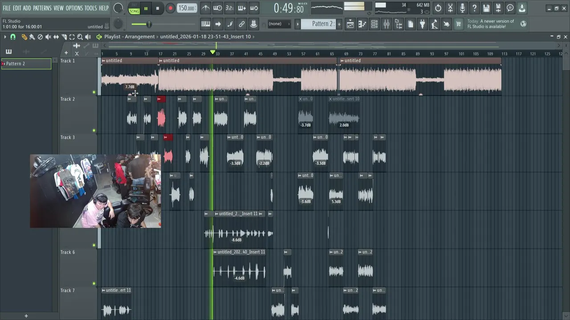Image resolution: width=570 pixels, height=320 pixels.
Task: Click the song position slider handle
Action: point(149,24)
